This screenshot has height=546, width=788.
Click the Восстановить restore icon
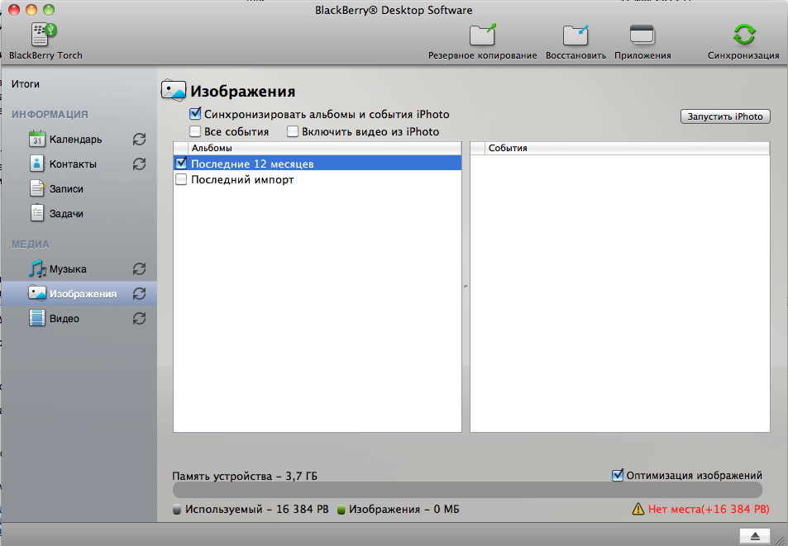coord(575,35)
